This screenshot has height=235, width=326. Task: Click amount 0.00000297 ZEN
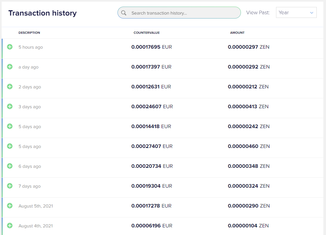[249, 47]
